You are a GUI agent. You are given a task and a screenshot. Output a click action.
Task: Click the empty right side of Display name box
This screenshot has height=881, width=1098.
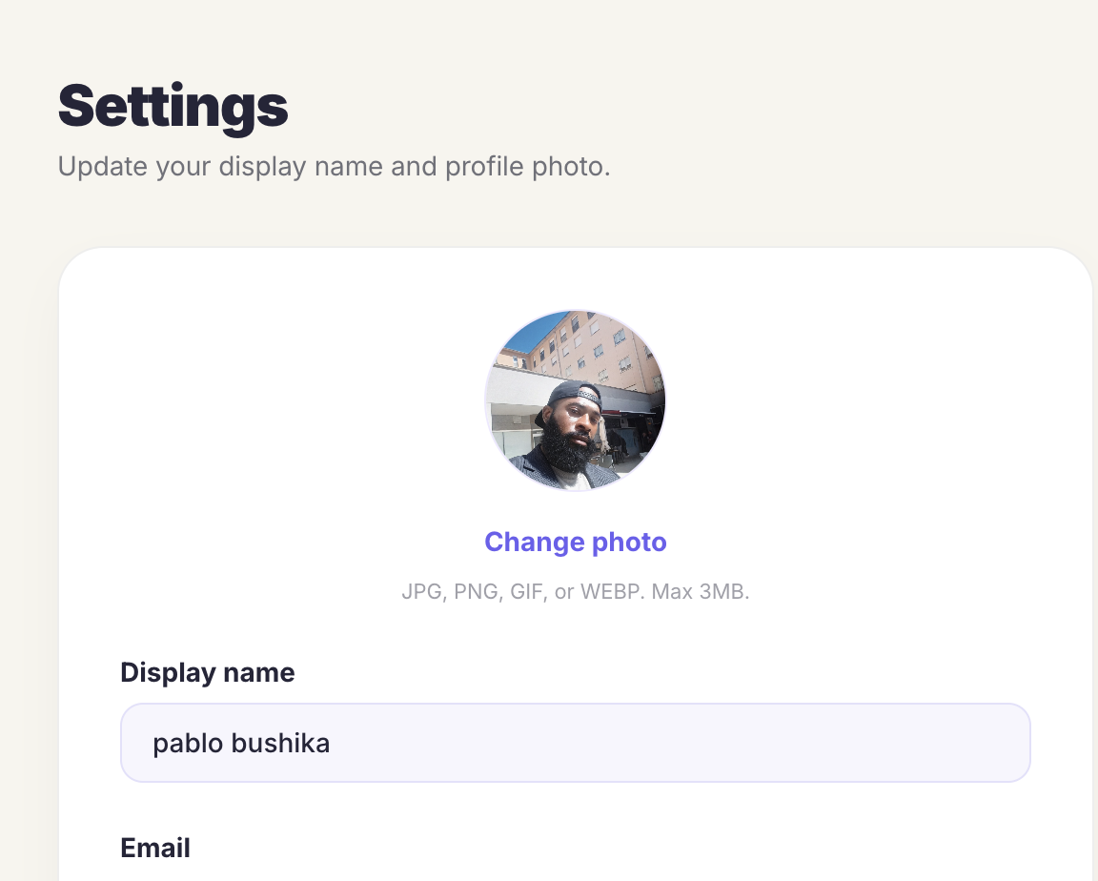701,743
